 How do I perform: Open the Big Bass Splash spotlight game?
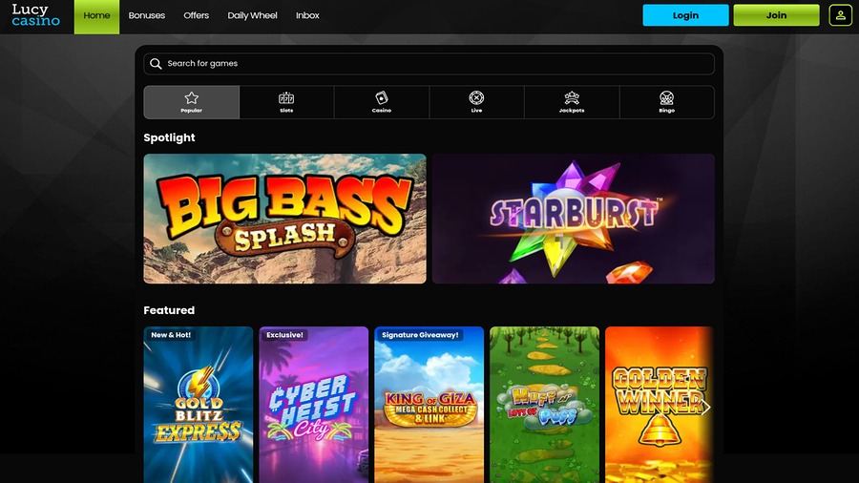point(284,219)
